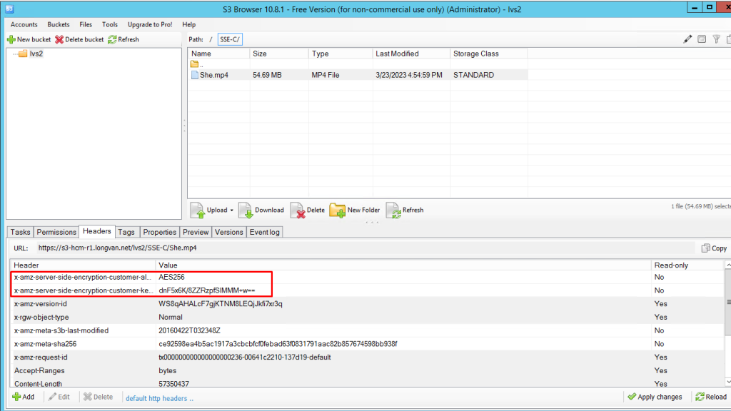Open the Upgrade to Pro! menu
731x411 pixels.
click(150, 25)
